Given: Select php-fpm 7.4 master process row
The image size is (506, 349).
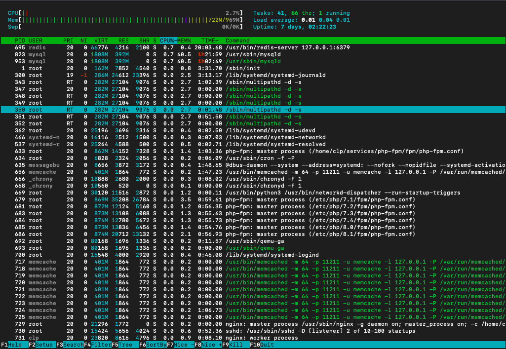Looking at the screenshot, I should 253,220.
